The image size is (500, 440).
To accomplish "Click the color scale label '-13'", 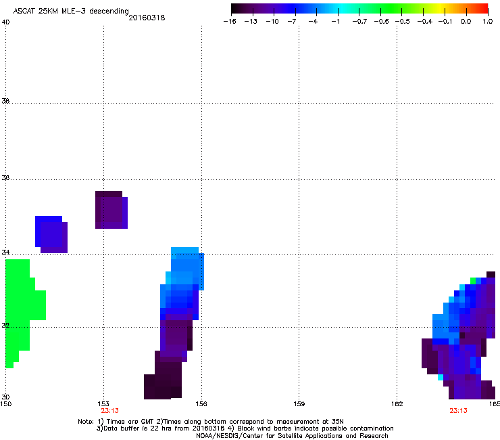I will point(251,22).
